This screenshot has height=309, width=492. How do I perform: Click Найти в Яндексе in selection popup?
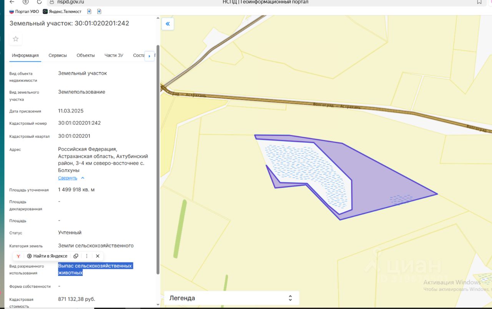click(47, 256)
